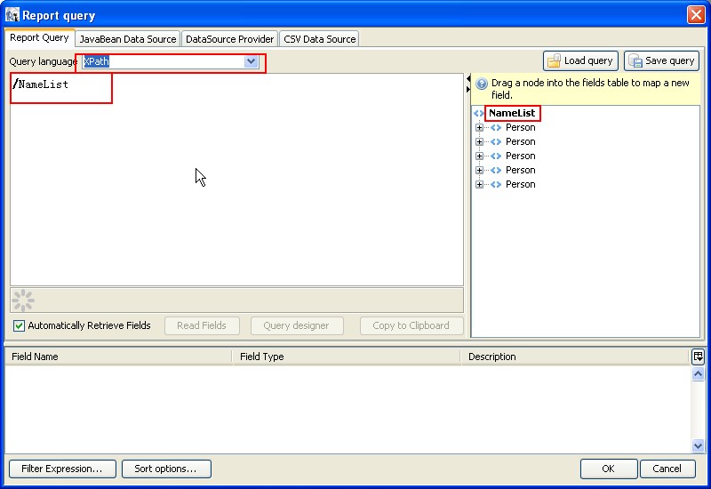Open the Query language dropdown arrow
711x489 pixels.
tap(251, 61)
